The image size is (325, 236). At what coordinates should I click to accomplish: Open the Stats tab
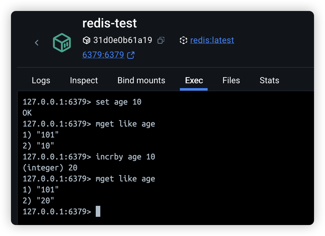pos(269,80)
